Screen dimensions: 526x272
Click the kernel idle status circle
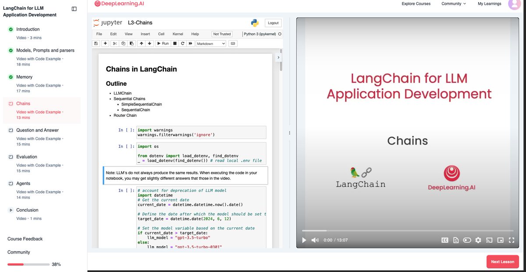click(x=280, y=34)
